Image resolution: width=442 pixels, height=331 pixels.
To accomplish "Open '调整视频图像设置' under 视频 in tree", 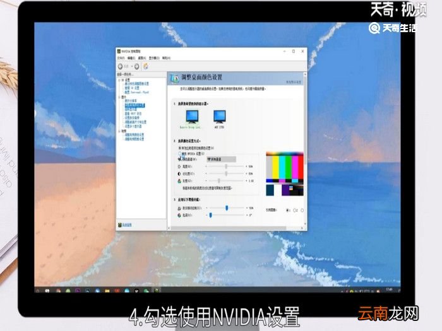I will [134, 139].
